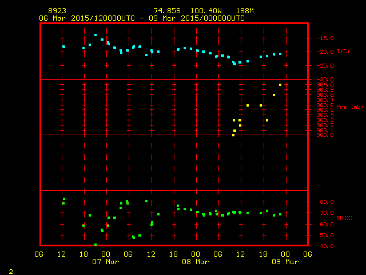
Task: Click the lowest green humidity point near 40.0
Action: [x=96, y=245]
